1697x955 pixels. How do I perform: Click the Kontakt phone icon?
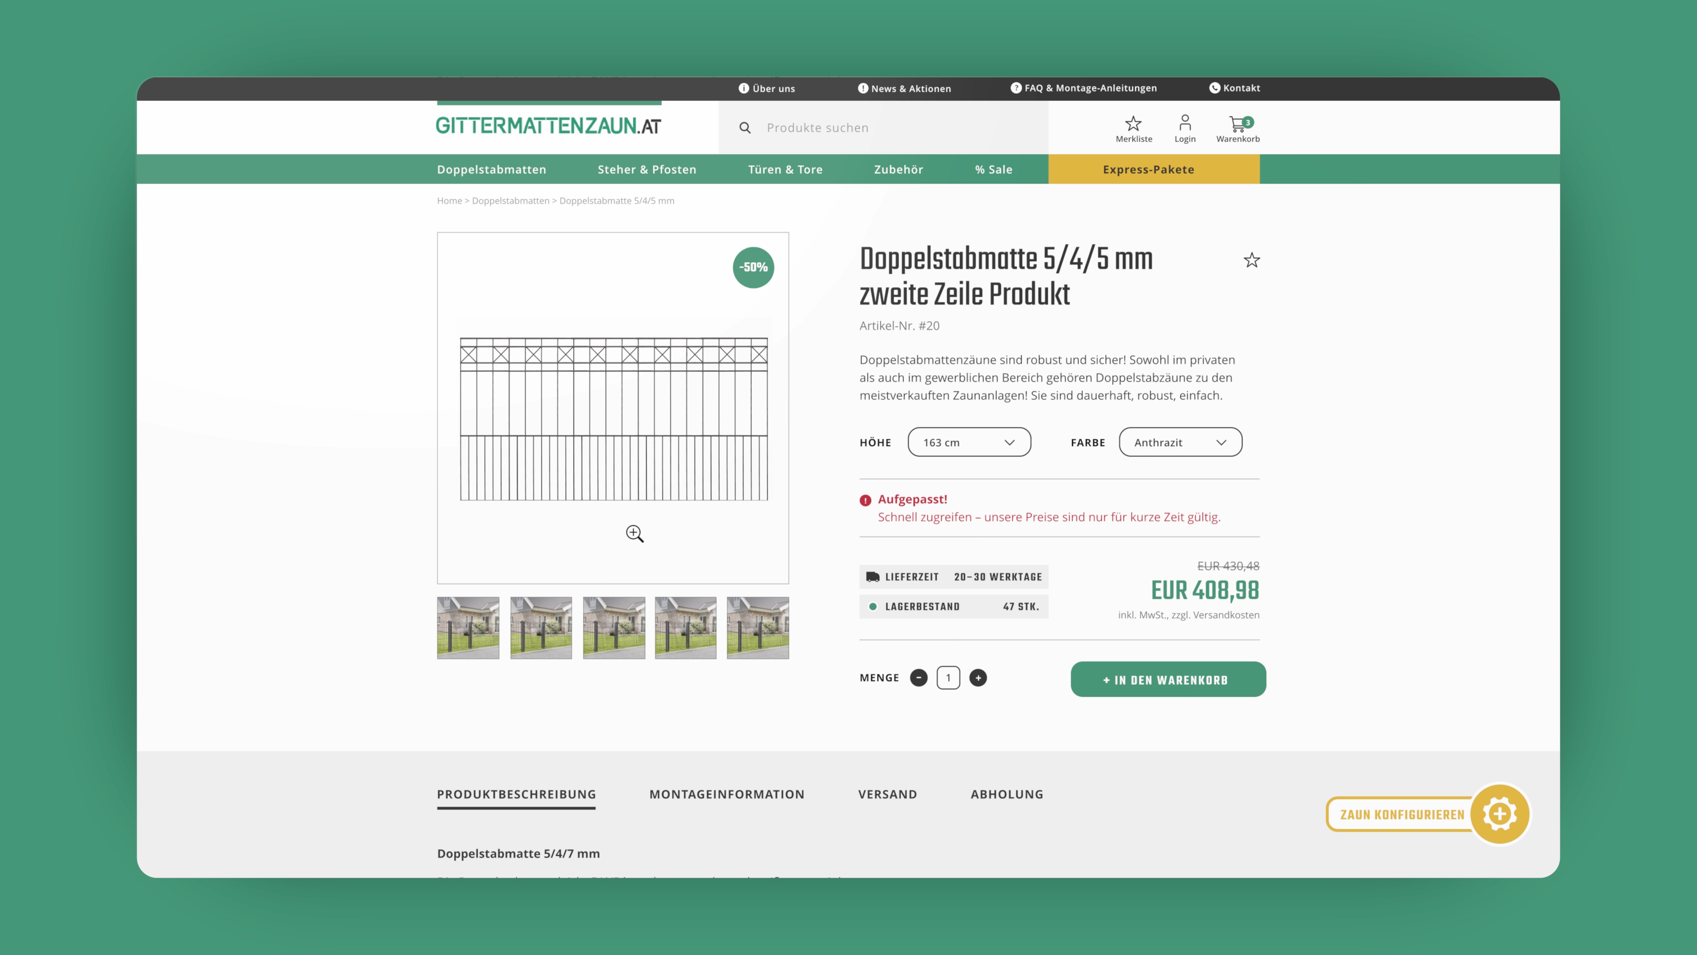[1214, 88]
